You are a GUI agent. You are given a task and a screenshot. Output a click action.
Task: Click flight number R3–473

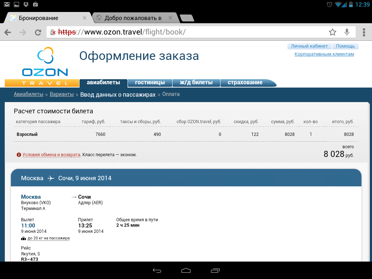(x=30, y=259)
